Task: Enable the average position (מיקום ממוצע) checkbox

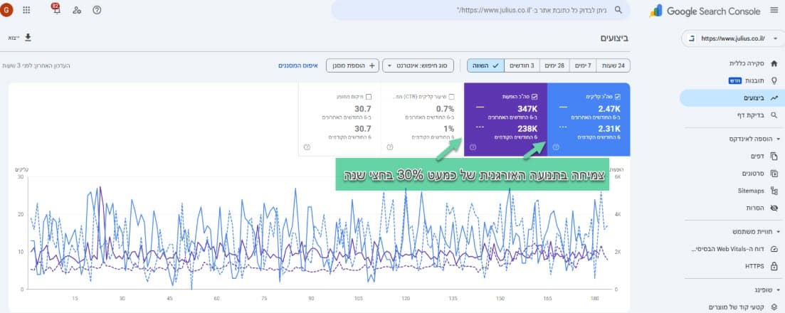Action: point(368,96)
